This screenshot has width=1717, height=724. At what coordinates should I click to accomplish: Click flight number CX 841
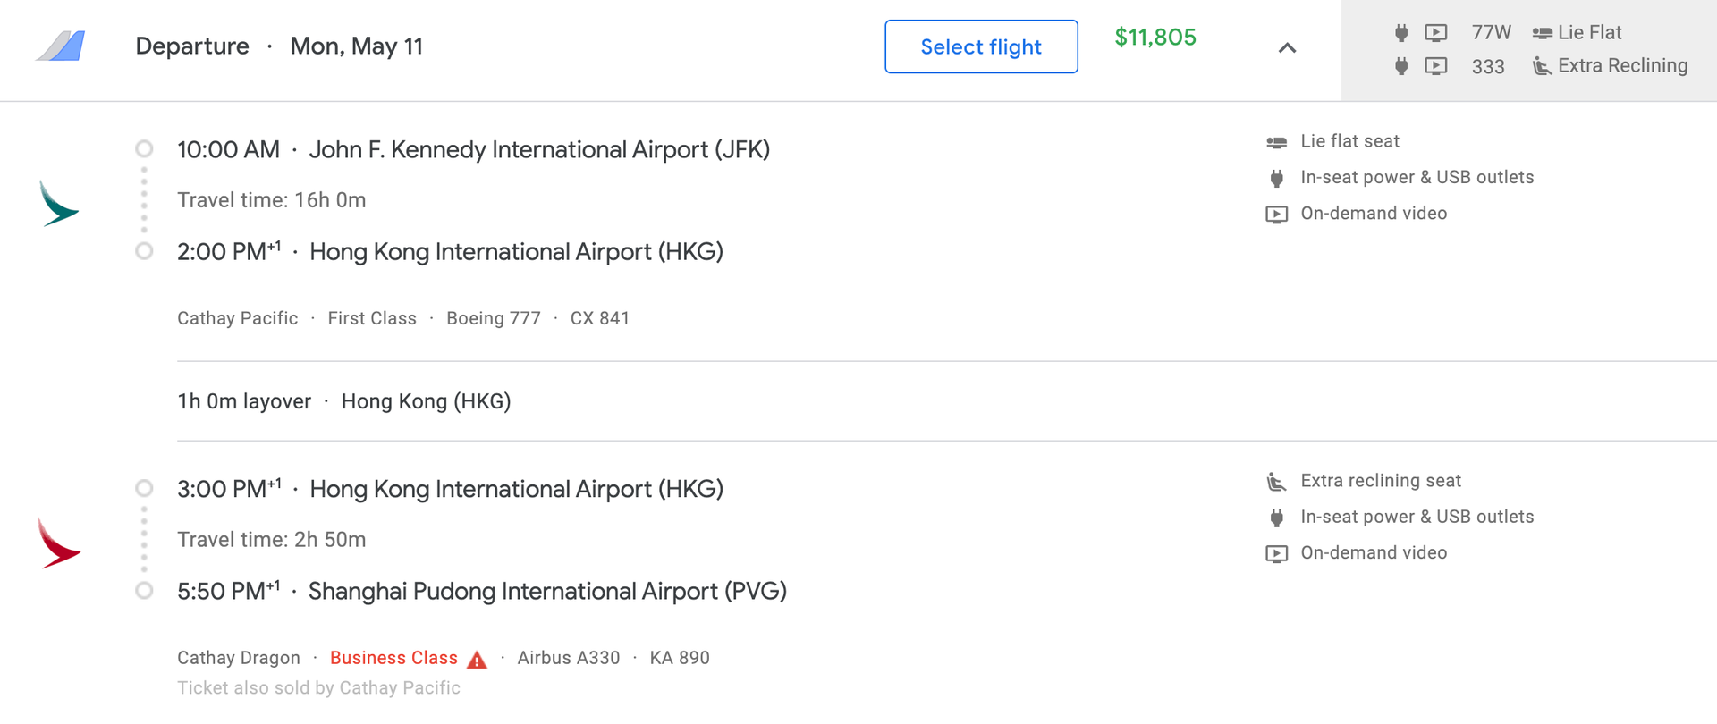(x=599, y=318)
